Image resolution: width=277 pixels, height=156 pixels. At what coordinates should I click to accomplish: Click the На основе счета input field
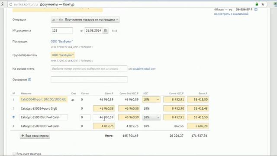pyautogui.click(x=89, y=68)
